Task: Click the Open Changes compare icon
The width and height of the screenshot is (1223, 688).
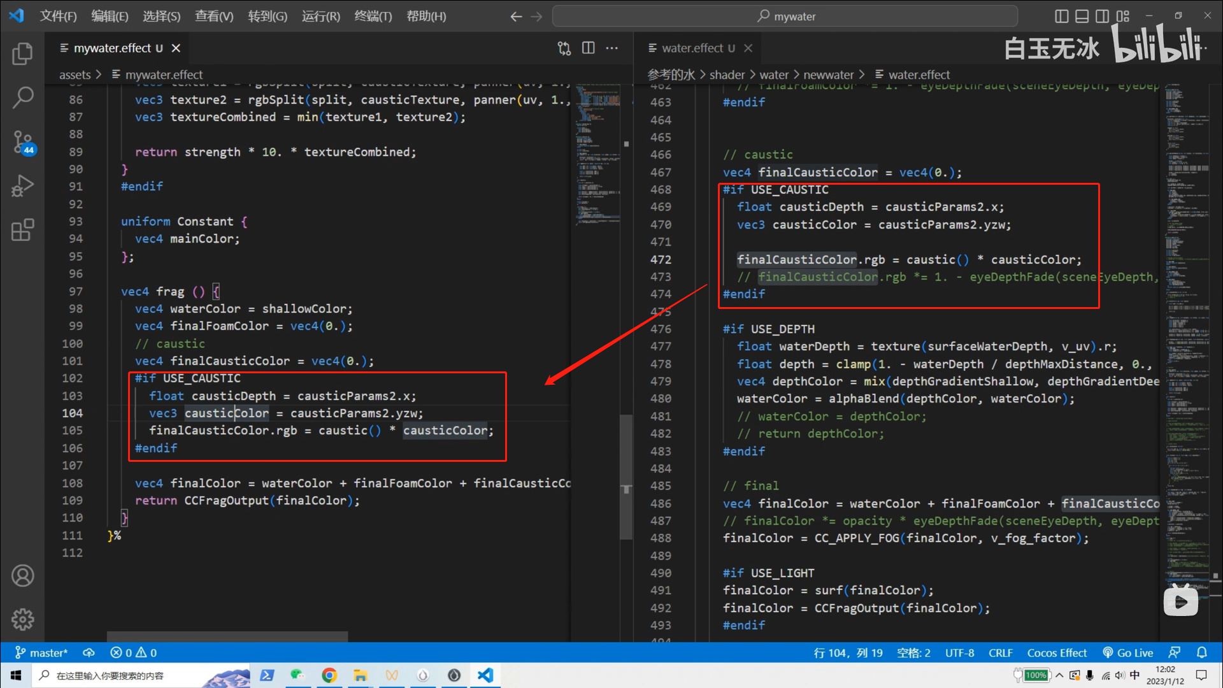Action: click(x=564, y=48)
